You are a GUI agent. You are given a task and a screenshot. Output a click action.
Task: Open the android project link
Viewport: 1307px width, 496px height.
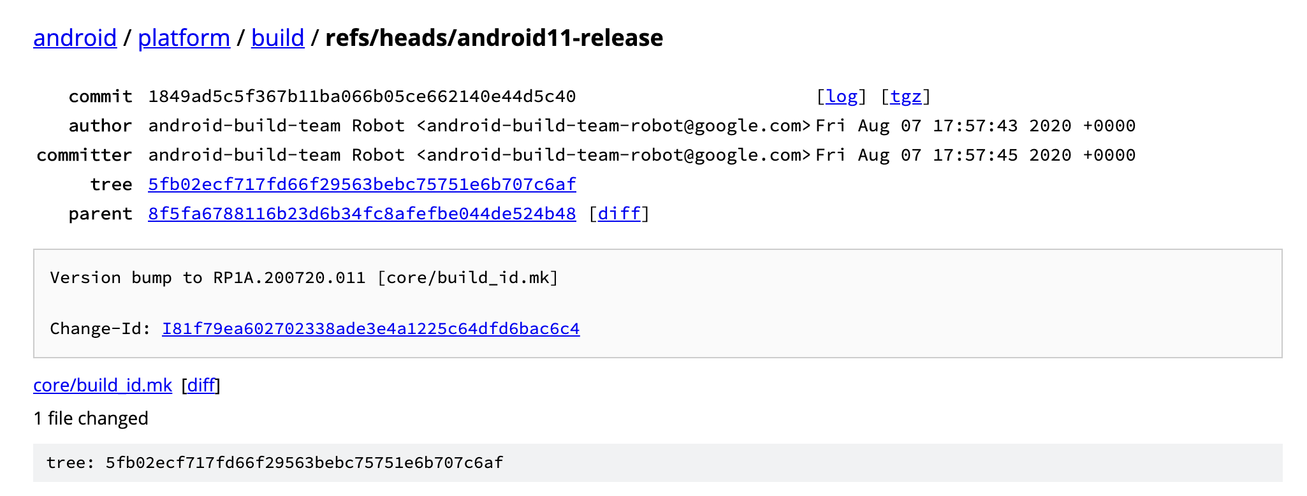74,38
